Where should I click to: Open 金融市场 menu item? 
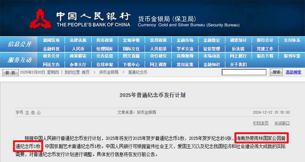click(x=185, y=40)
